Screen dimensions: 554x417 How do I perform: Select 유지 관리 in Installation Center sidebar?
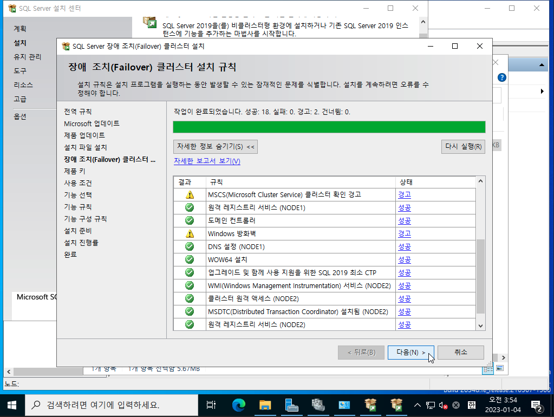click(28, 57)
